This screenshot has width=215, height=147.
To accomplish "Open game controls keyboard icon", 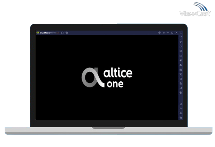I will pyautogui.click(x=181, y=56).
